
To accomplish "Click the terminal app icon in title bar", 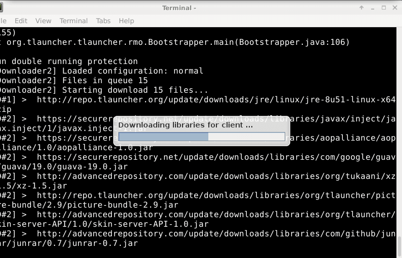I will click(1, 8).
